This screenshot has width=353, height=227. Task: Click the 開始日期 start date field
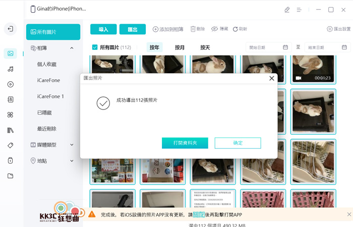pyautogui.click(x=269, y=47)
